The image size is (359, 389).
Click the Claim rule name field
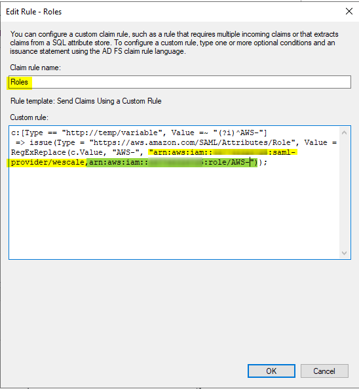pos(180,82)
